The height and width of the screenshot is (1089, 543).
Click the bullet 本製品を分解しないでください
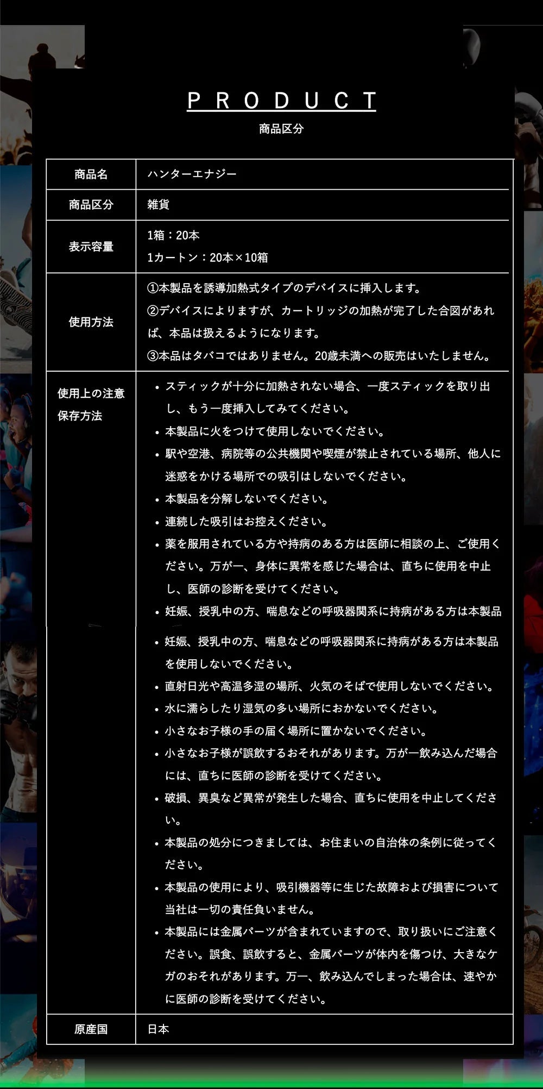click(247, 499)
